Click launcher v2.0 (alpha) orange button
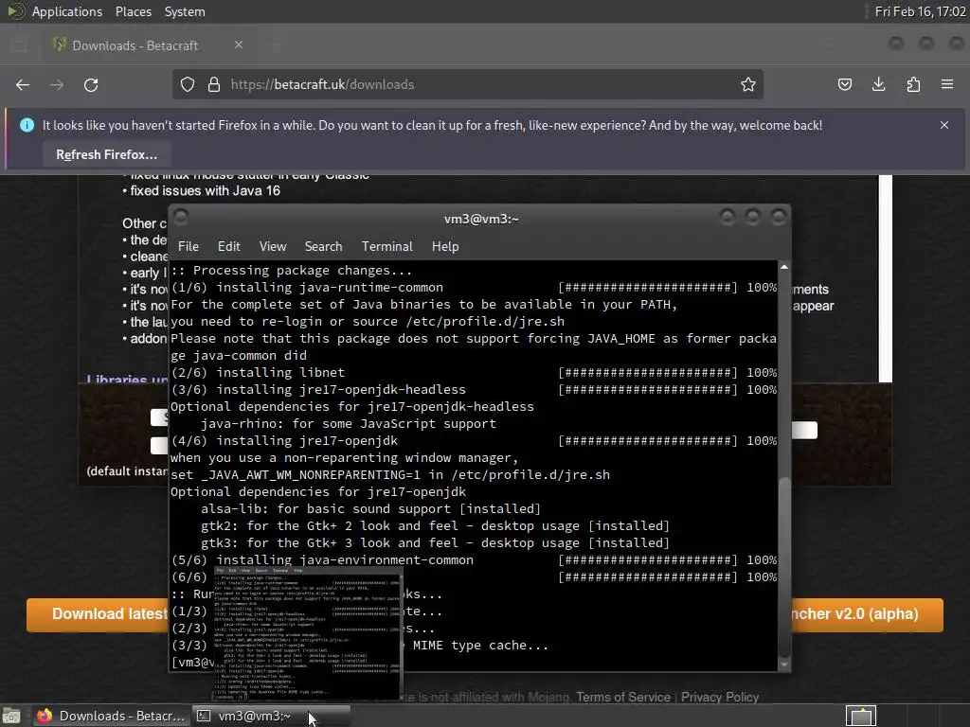 (867, 614)
